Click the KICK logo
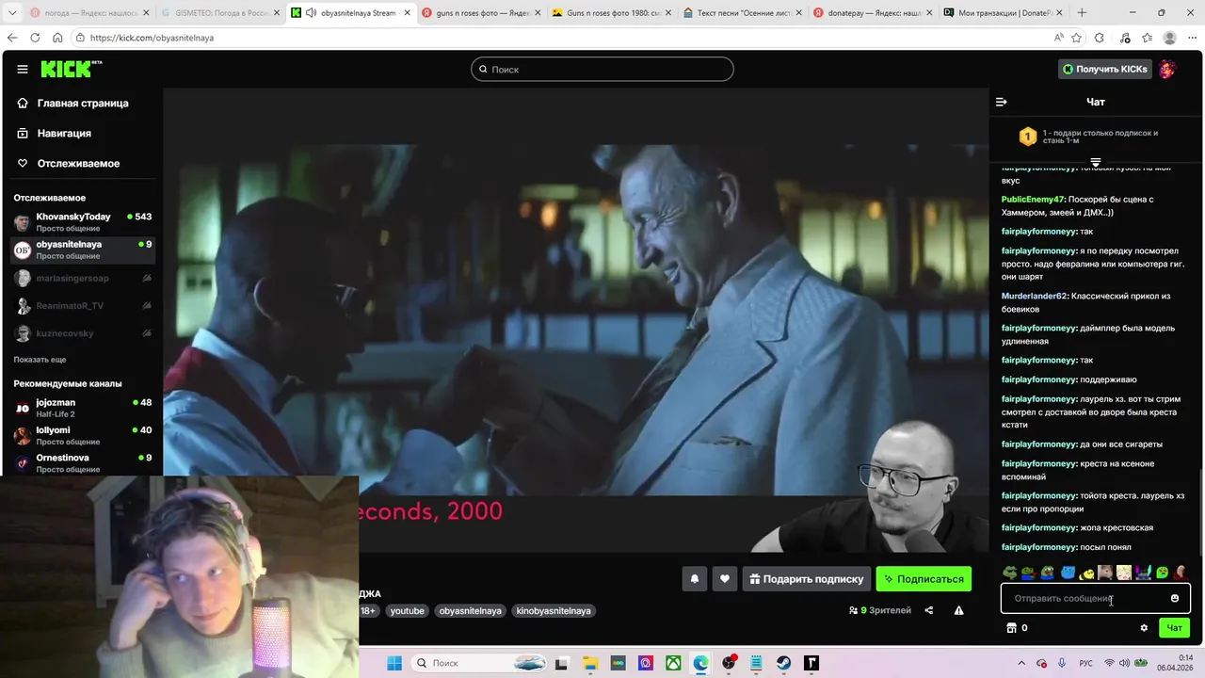Viewport: 1205px width, 678px height. click(71, 69)
